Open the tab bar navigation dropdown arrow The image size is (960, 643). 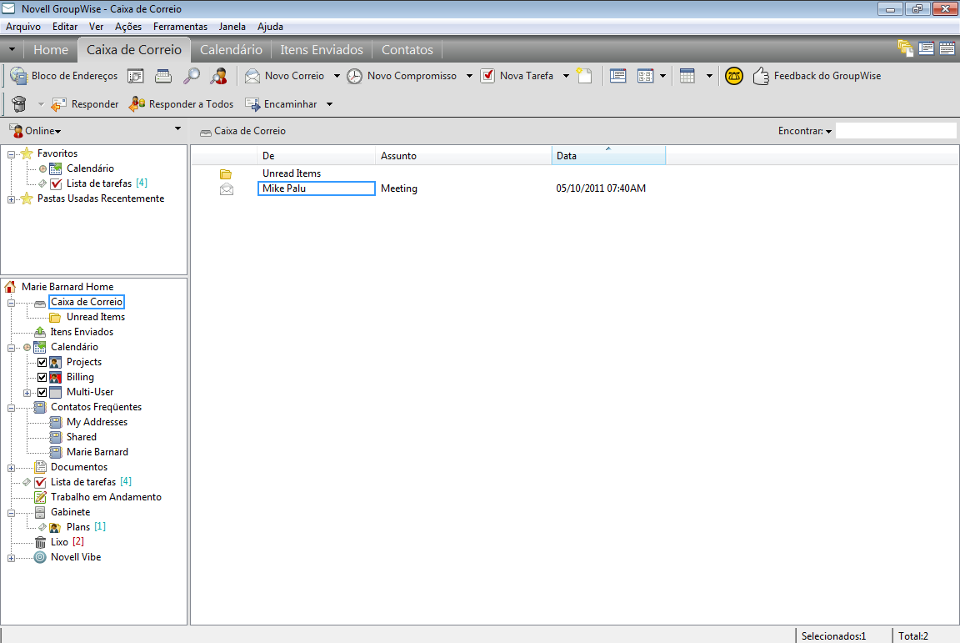click(x=12, y=50)
